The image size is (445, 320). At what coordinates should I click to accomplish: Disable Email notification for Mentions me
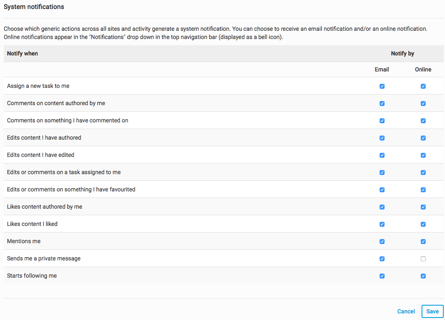click(382, 242)
